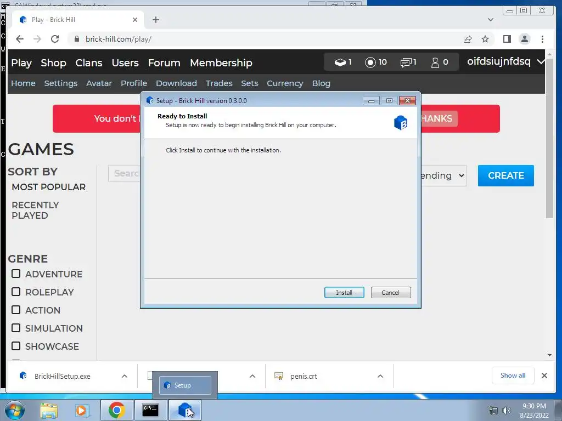The width and height of the screenshot is (562, 421).
Task: Open Blog sub-navigation link
Action: [321, 83]
